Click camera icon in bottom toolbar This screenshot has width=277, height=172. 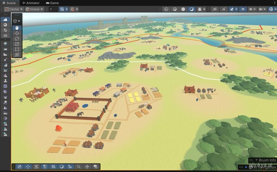[x=96, y=166]
